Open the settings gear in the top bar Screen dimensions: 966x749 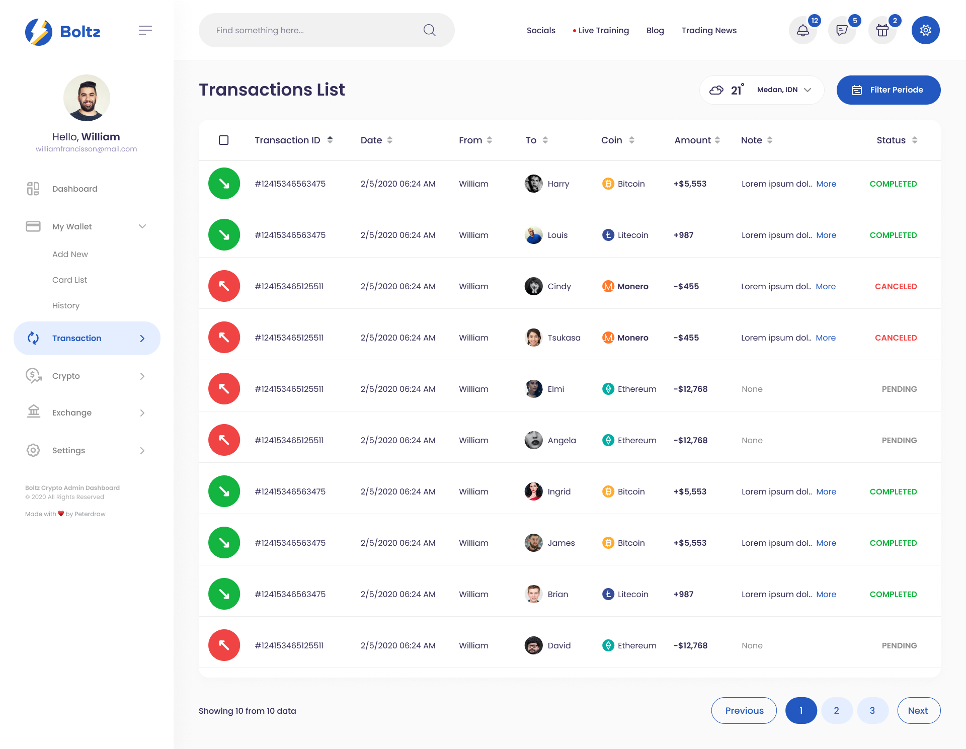click(x=925, y=30)
